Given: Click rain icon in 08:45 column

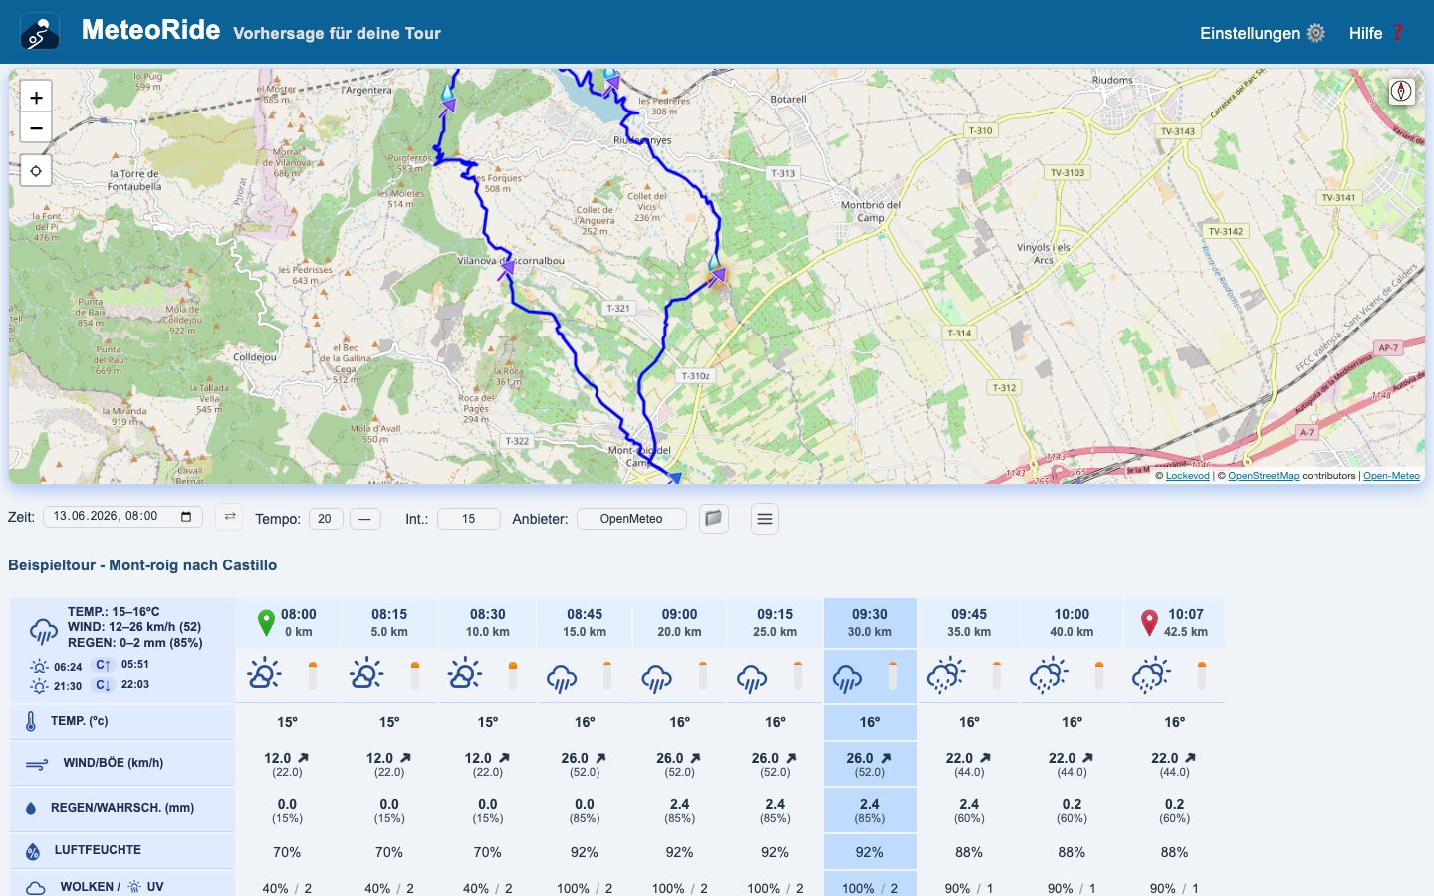Looking at the screenshot, I should [562, 678].
